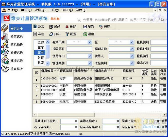Click the 量具类别 input field

[x=159, y=42]
